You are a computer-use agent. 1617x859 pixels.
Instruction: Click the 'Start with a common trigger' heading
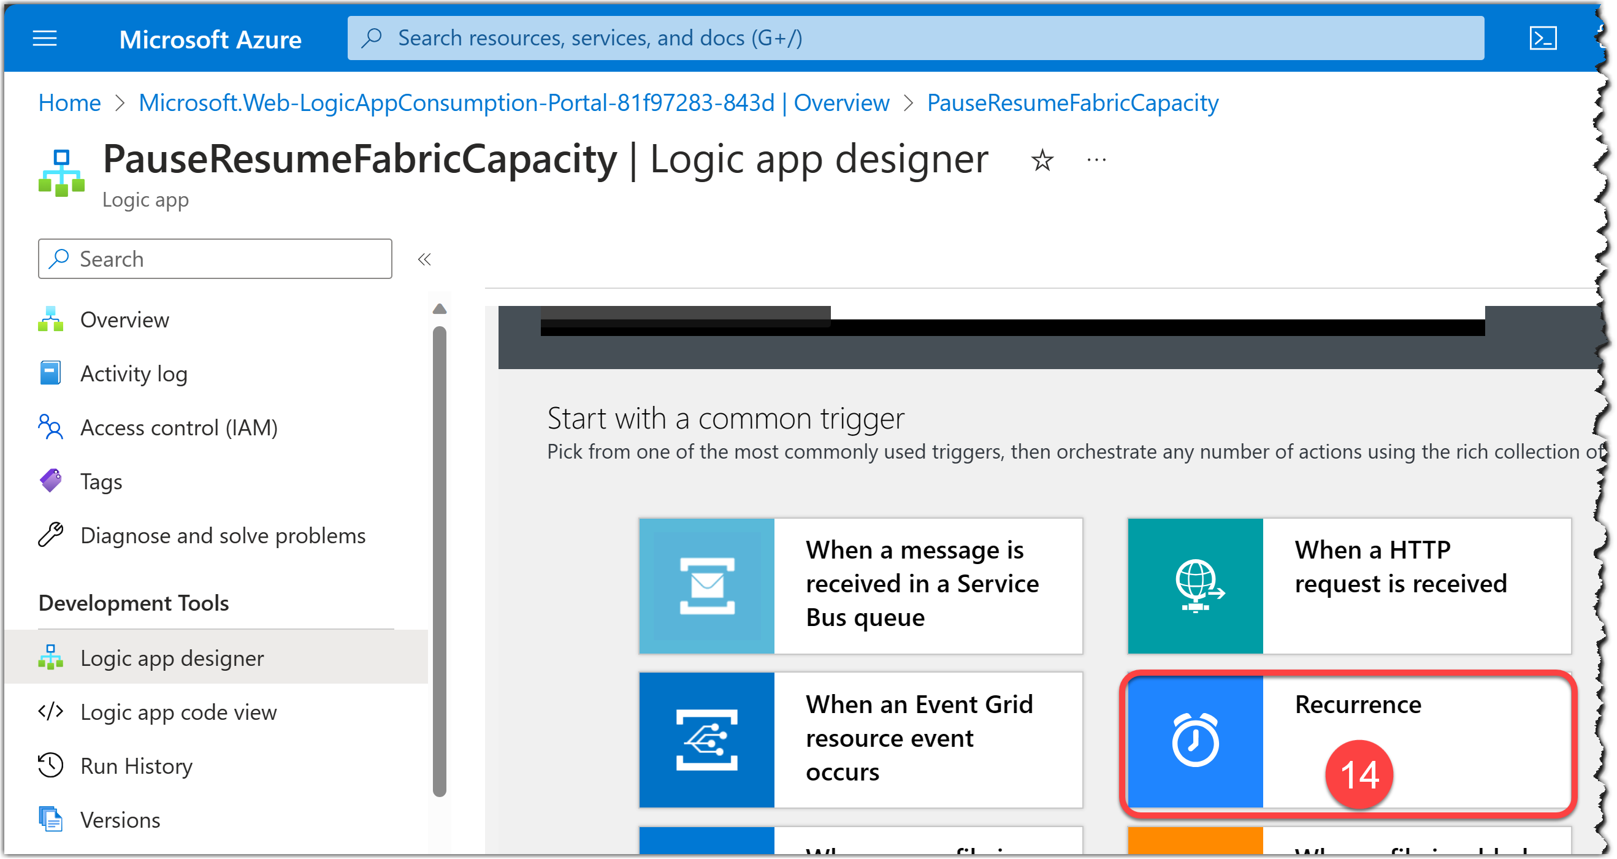(x=725, y=418)
